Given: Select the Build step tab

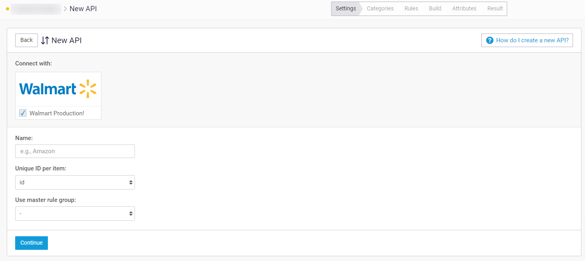Looking at the screenshot, I should click(435, 8).
